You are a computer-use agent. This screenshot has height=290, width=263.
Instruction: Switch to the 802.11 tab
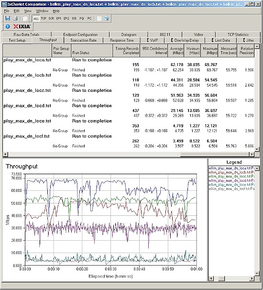tap(165, 34)
